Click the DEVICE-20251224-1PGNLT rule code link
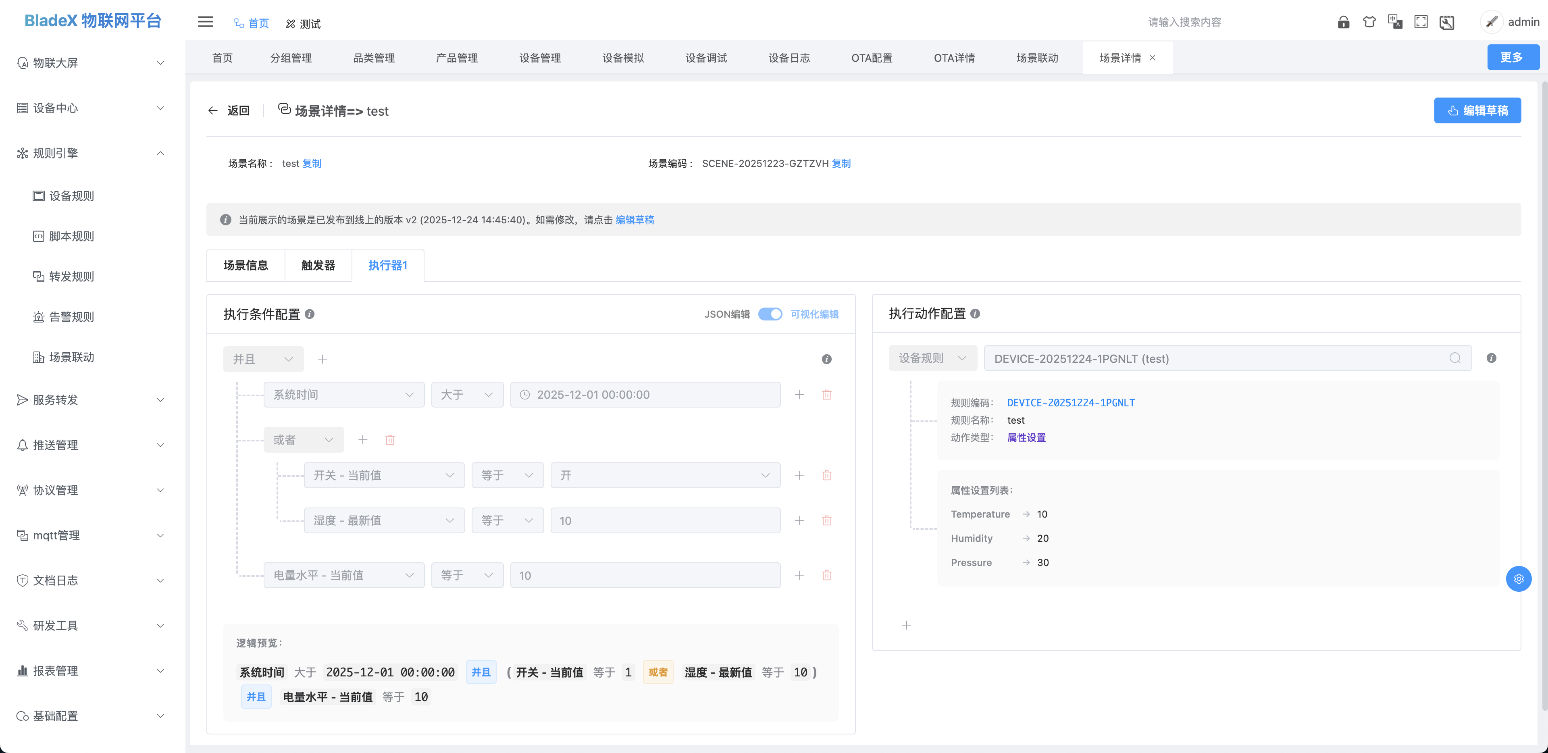Viewport: 1548px width, 753px height. point(1070,403)
